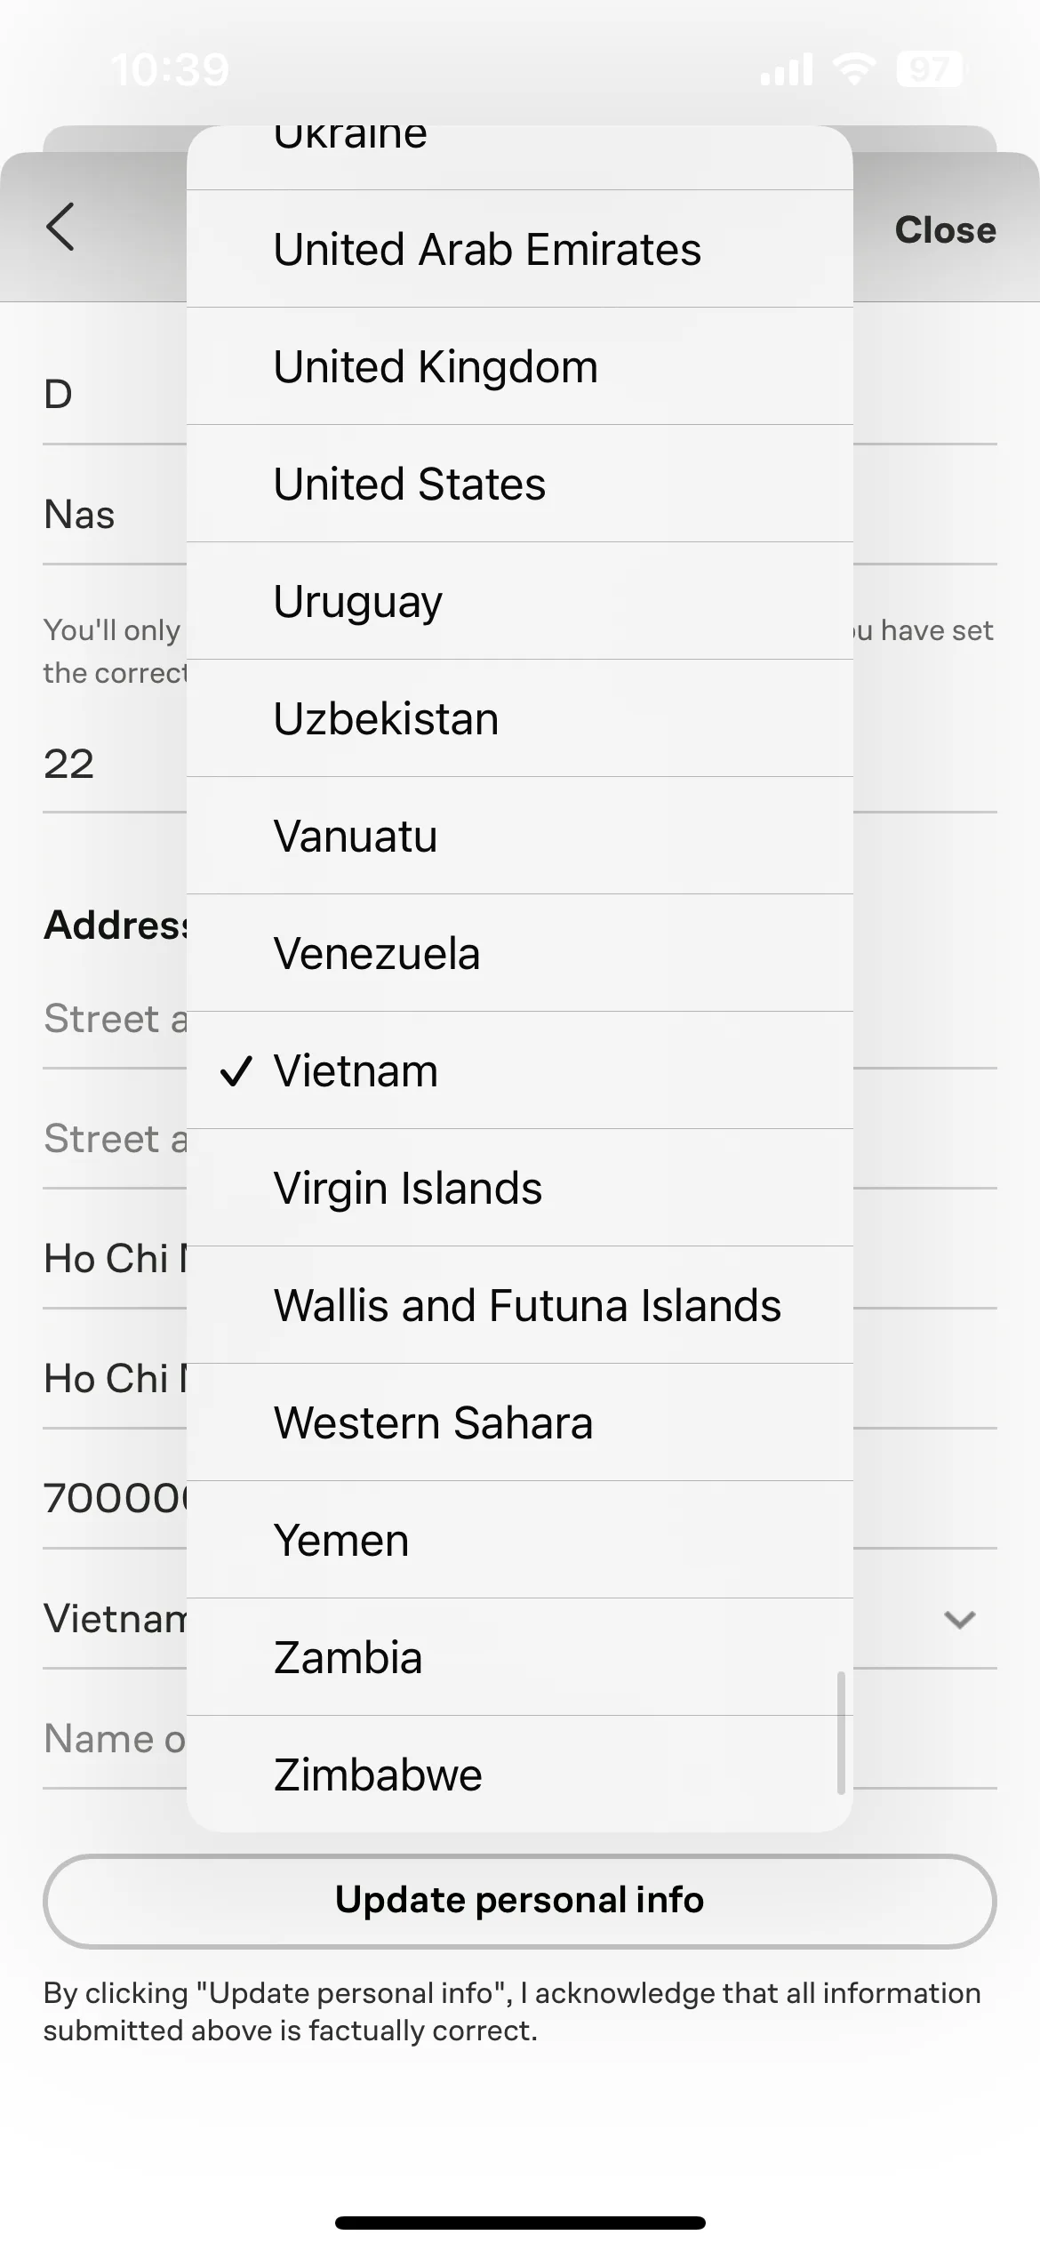This screenshot has height=2251, width=1040.
Task: Expand the country dropdown chevron
Action: (960, 1620)
